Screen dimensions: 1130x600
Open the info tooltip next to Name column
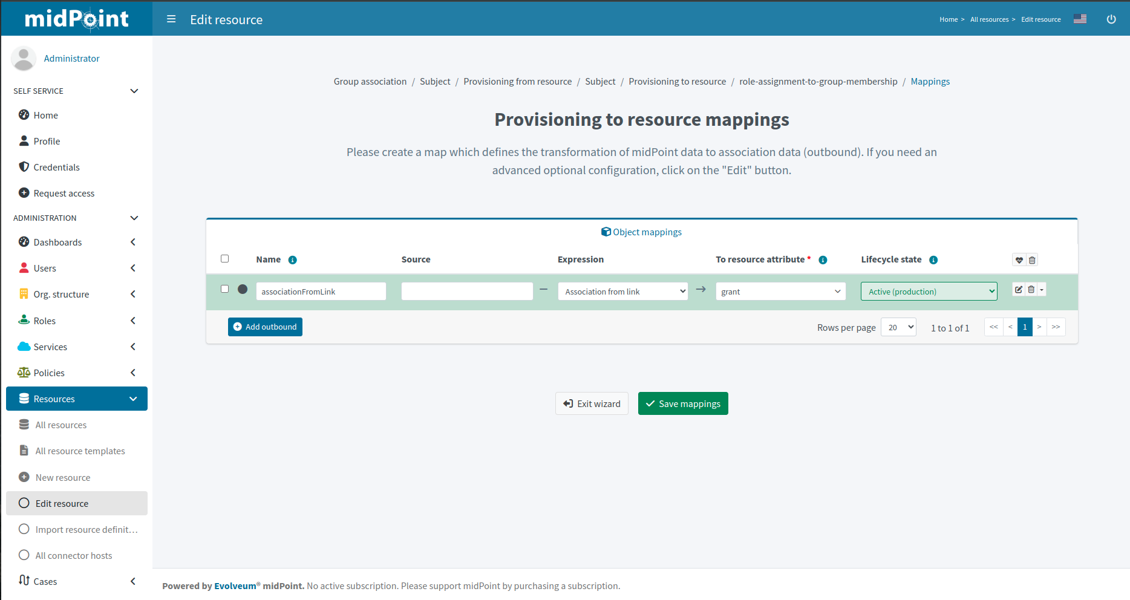click(x=292, y=259)
